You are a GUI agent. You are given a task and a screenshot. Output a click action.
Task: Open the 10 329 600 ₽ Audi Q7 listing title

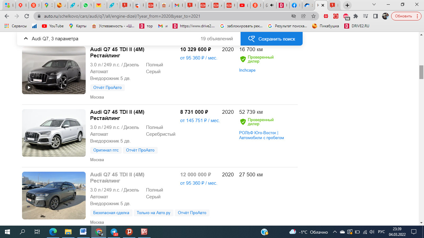tap(117, 52)
